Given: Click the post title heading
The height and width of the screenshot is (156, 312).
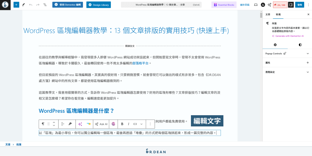Looking at the screenshot, I should (x=126, y=31).
